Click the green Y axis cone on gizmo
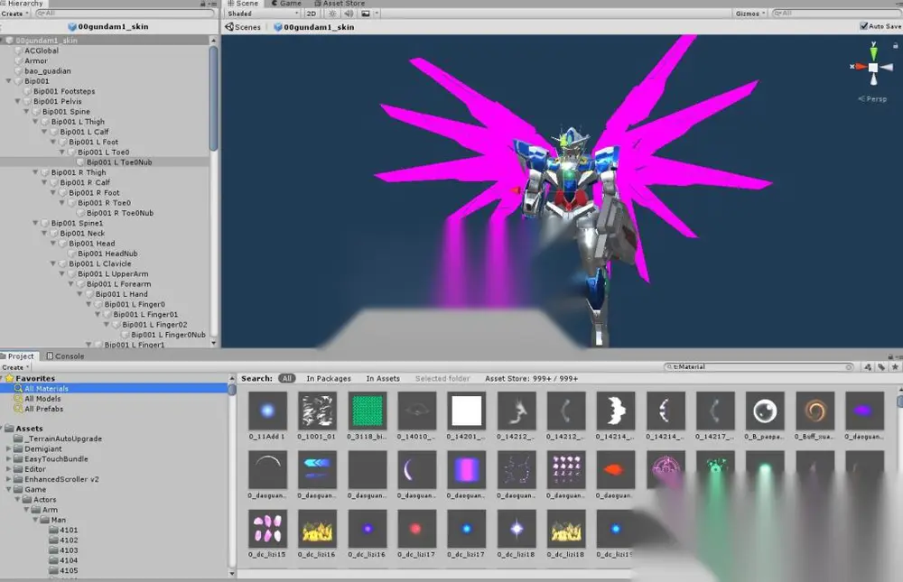The image size is (903, 582). tap(873, 53)
